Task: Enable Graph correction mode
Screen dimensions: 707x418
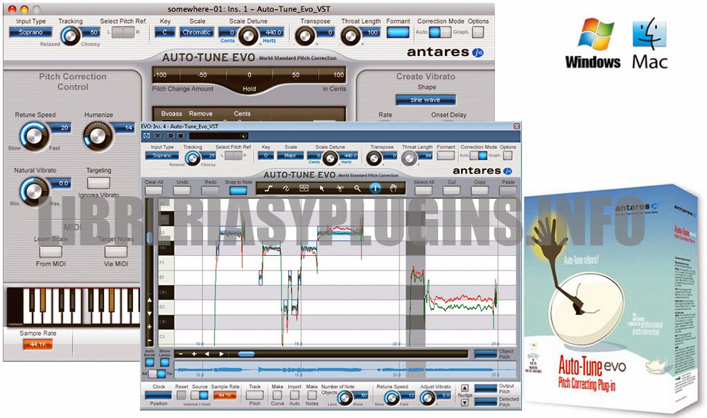Action: click(446, 32)
